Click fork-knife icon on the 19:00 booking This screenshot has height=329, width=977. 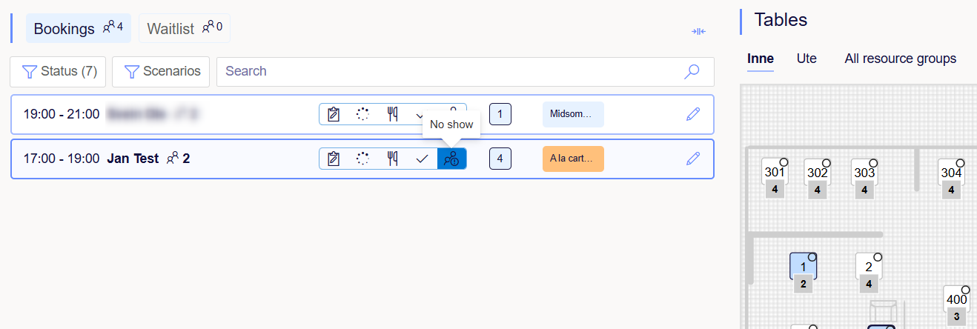(392, 114)
